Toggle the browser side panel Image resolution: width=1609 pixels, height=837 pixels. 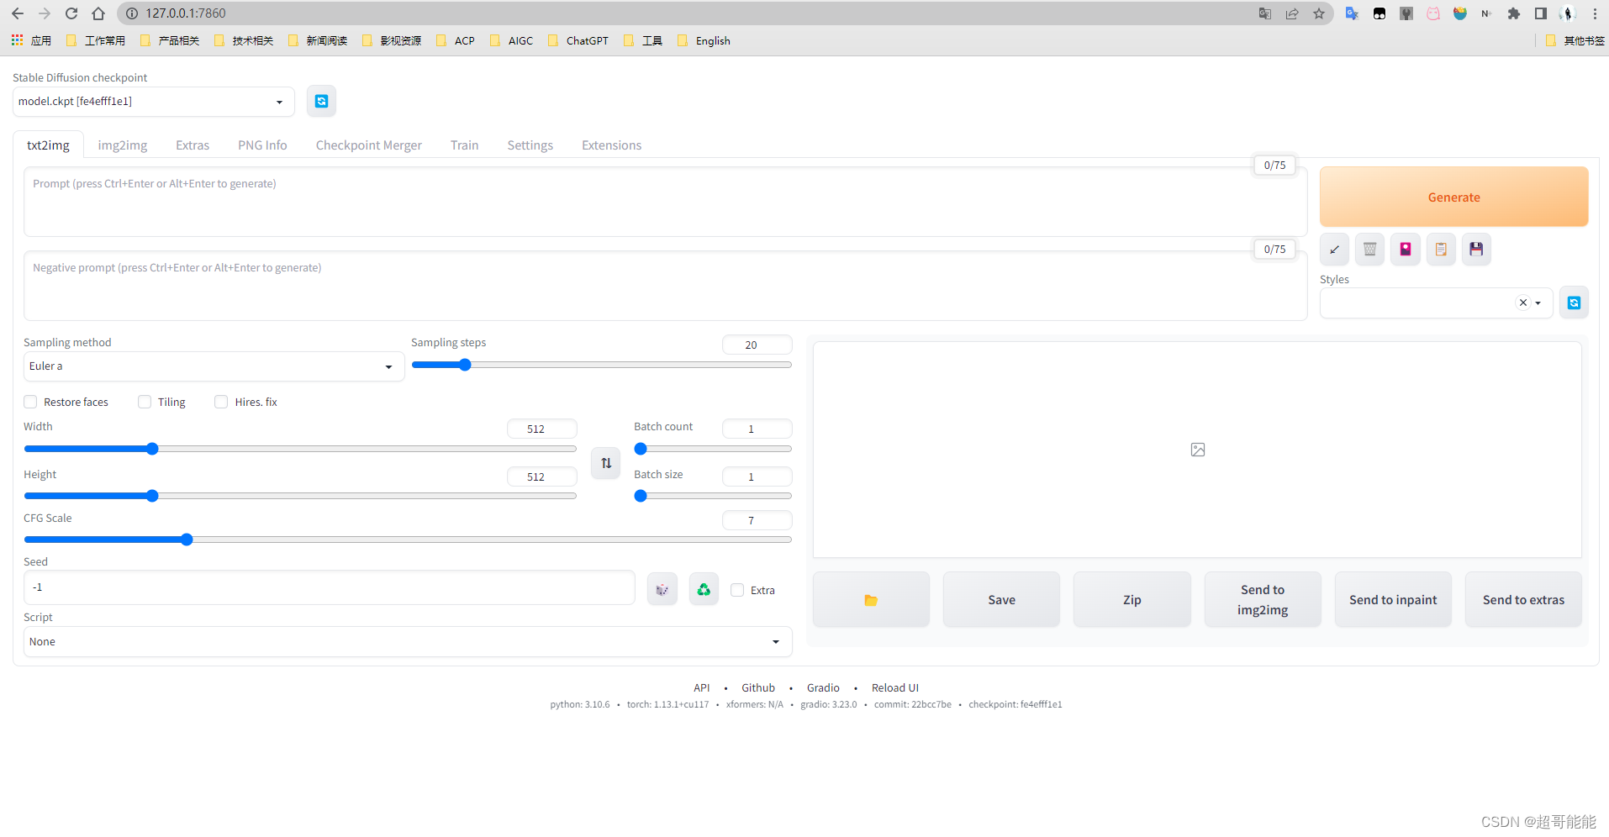[x=1541, y=13]
